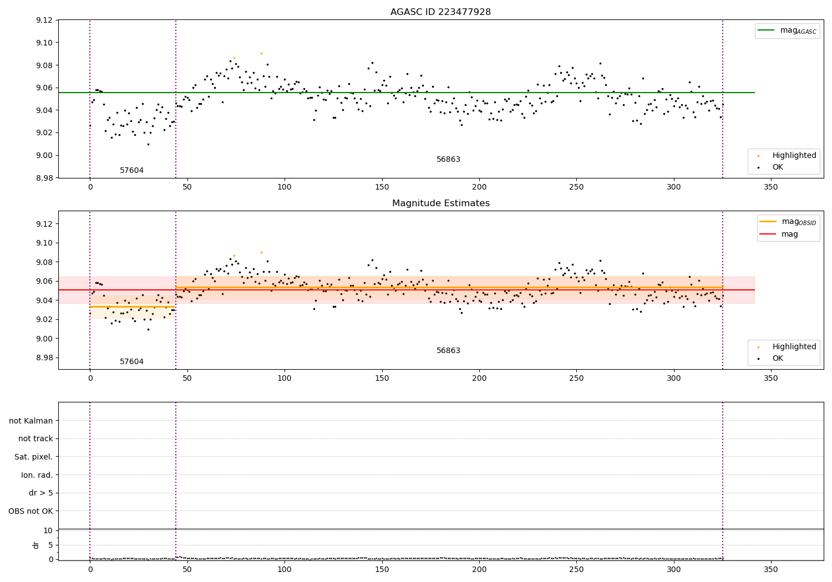Click the 'Magnitude Estimates' plot title
The height and width of the screenshot is (582, 832).
coord(440,203)
